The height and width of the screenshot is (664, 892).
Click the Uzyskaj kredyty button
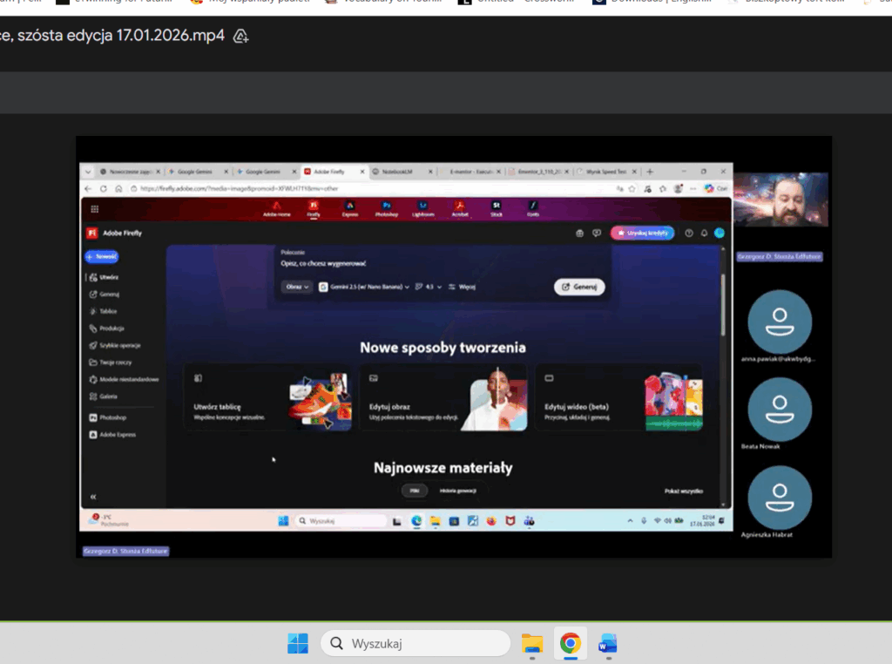[643, 233]
